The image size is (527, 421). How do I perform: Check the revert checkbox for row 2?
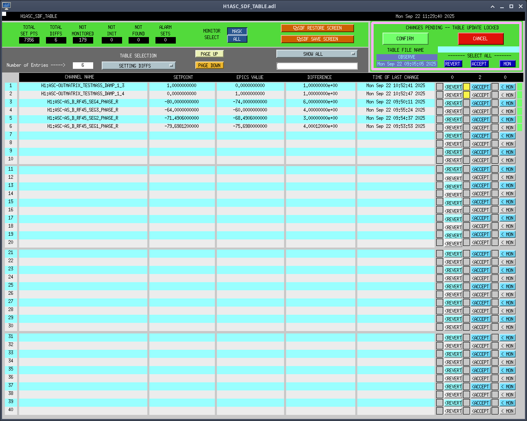[x=440, y=95]
